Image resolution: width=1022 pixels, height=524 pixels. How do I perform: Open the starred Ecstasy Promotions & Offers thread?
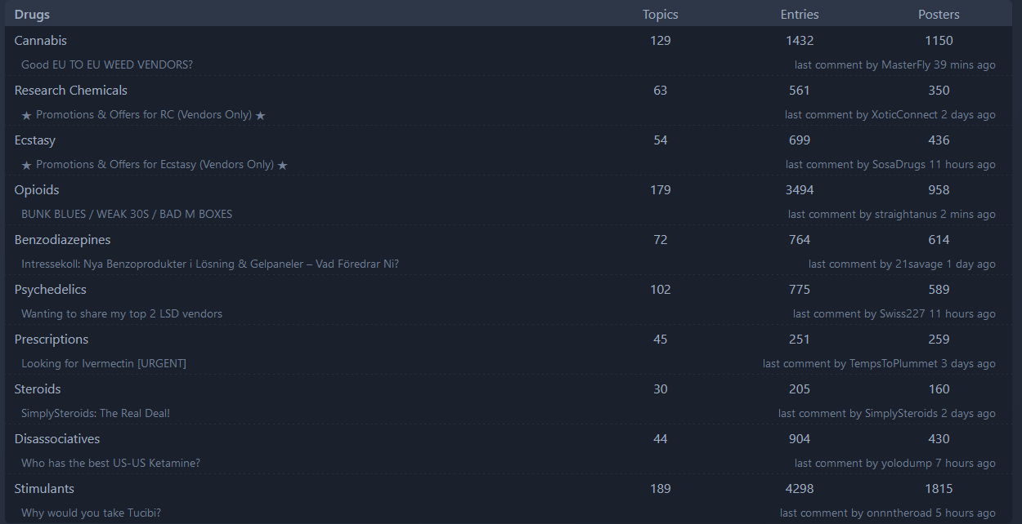point(155,165)
